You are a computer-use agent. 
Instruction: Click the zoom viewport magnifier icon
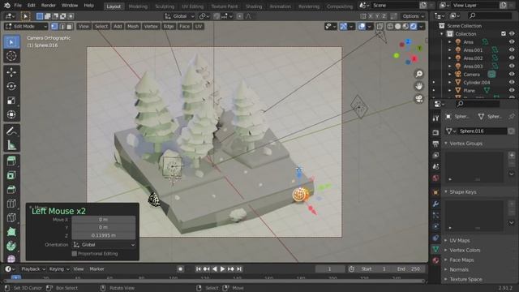(419, 74)
